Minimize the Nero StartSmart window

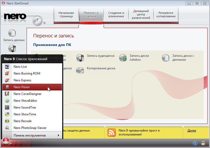[x=189, y=3]
